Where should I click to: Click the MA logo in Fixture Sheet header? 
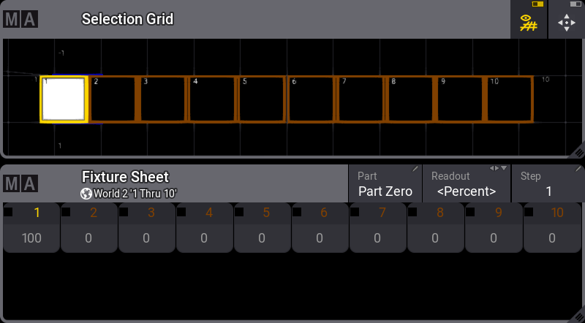(x=20, y=184)
